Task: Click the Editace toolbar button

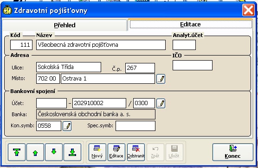Action: pyautogui.click(x=116, y=152)
